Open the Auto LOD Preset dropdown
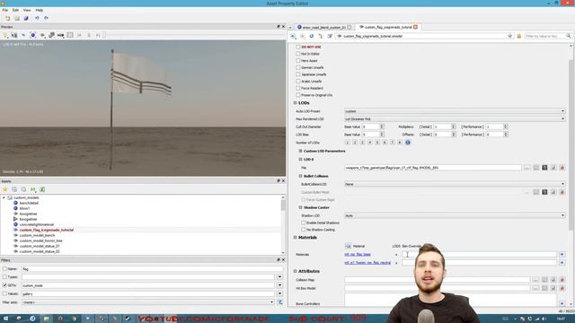Screen dimensions: 575x323 pyautogui.click(x=455, y=111)
